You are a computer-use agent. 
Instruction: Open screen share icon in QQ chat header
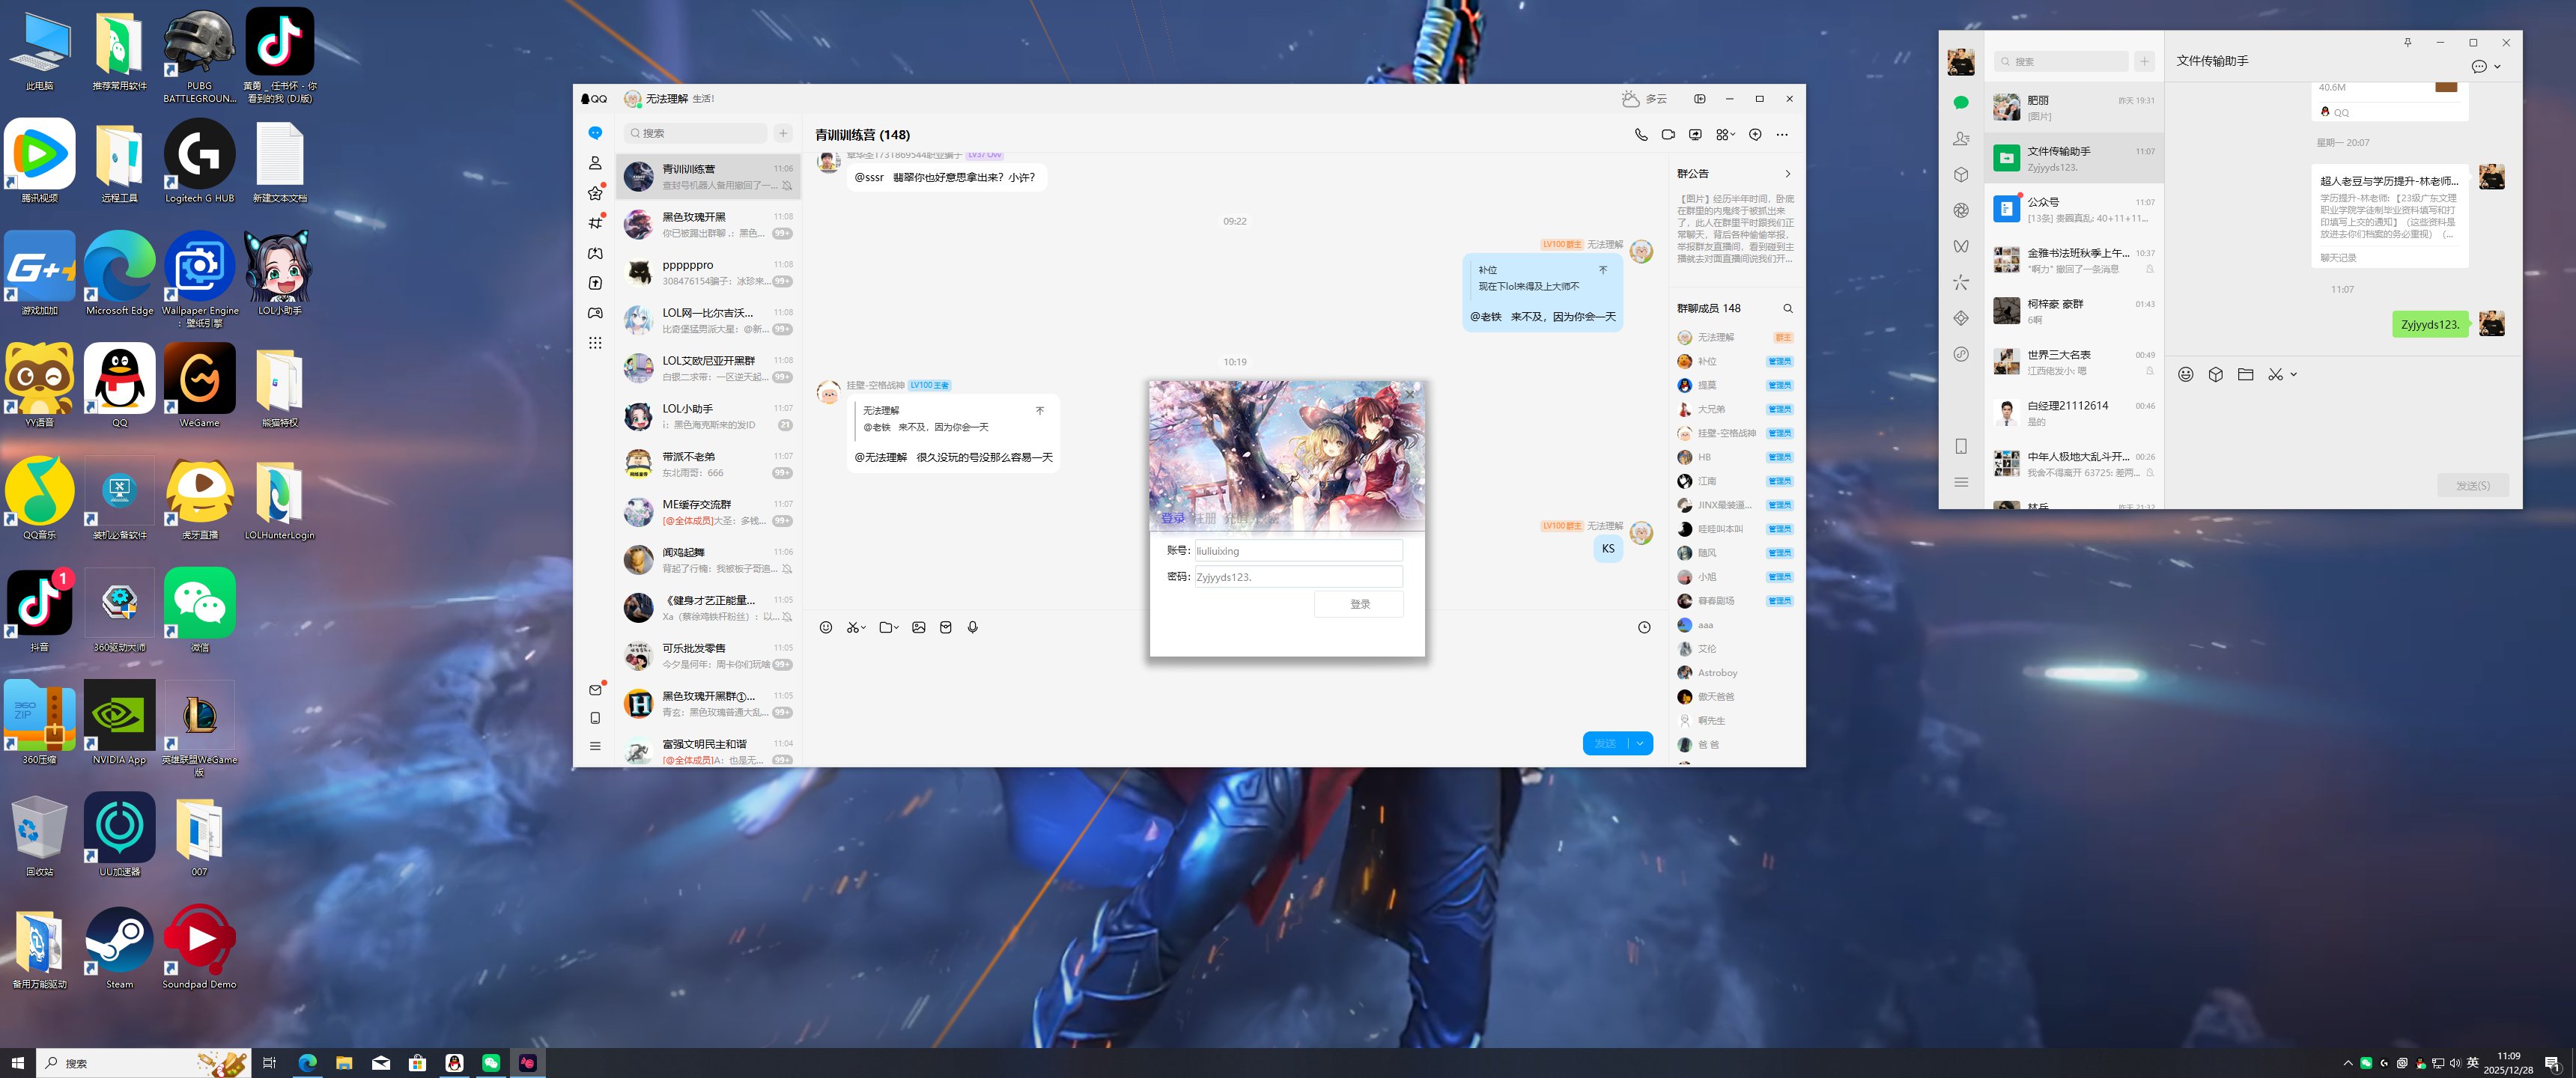[x=1695, y=134]
